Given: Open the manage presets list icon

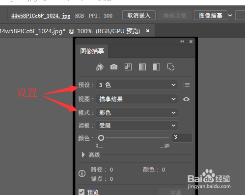Looking at the screenshot, I should point(187,85).
